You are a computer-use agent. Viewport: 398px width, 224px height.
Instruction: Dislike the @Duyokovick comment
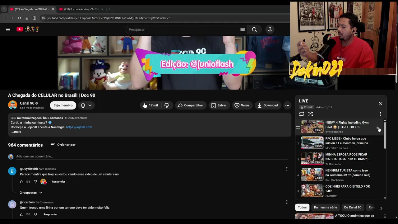point(35,182)
